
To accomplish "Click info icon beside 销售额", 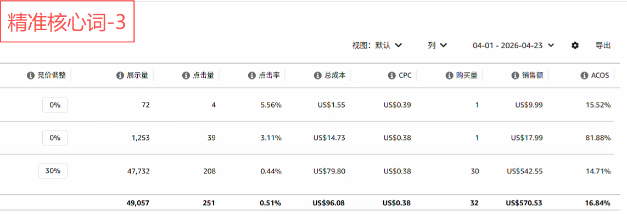I will click(x=515, y=75).
